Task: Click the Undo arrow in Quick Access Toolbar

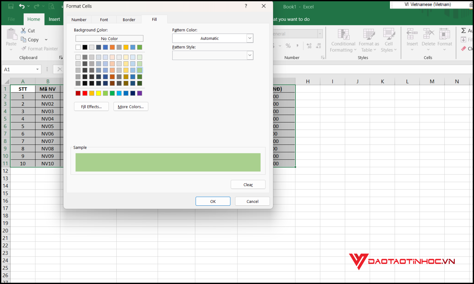Action: pyautogui.click(x=21, y=6)
